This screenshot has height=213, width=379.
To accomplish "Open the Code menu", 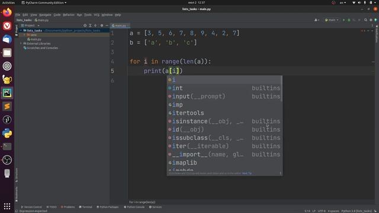I will [57, 15].
